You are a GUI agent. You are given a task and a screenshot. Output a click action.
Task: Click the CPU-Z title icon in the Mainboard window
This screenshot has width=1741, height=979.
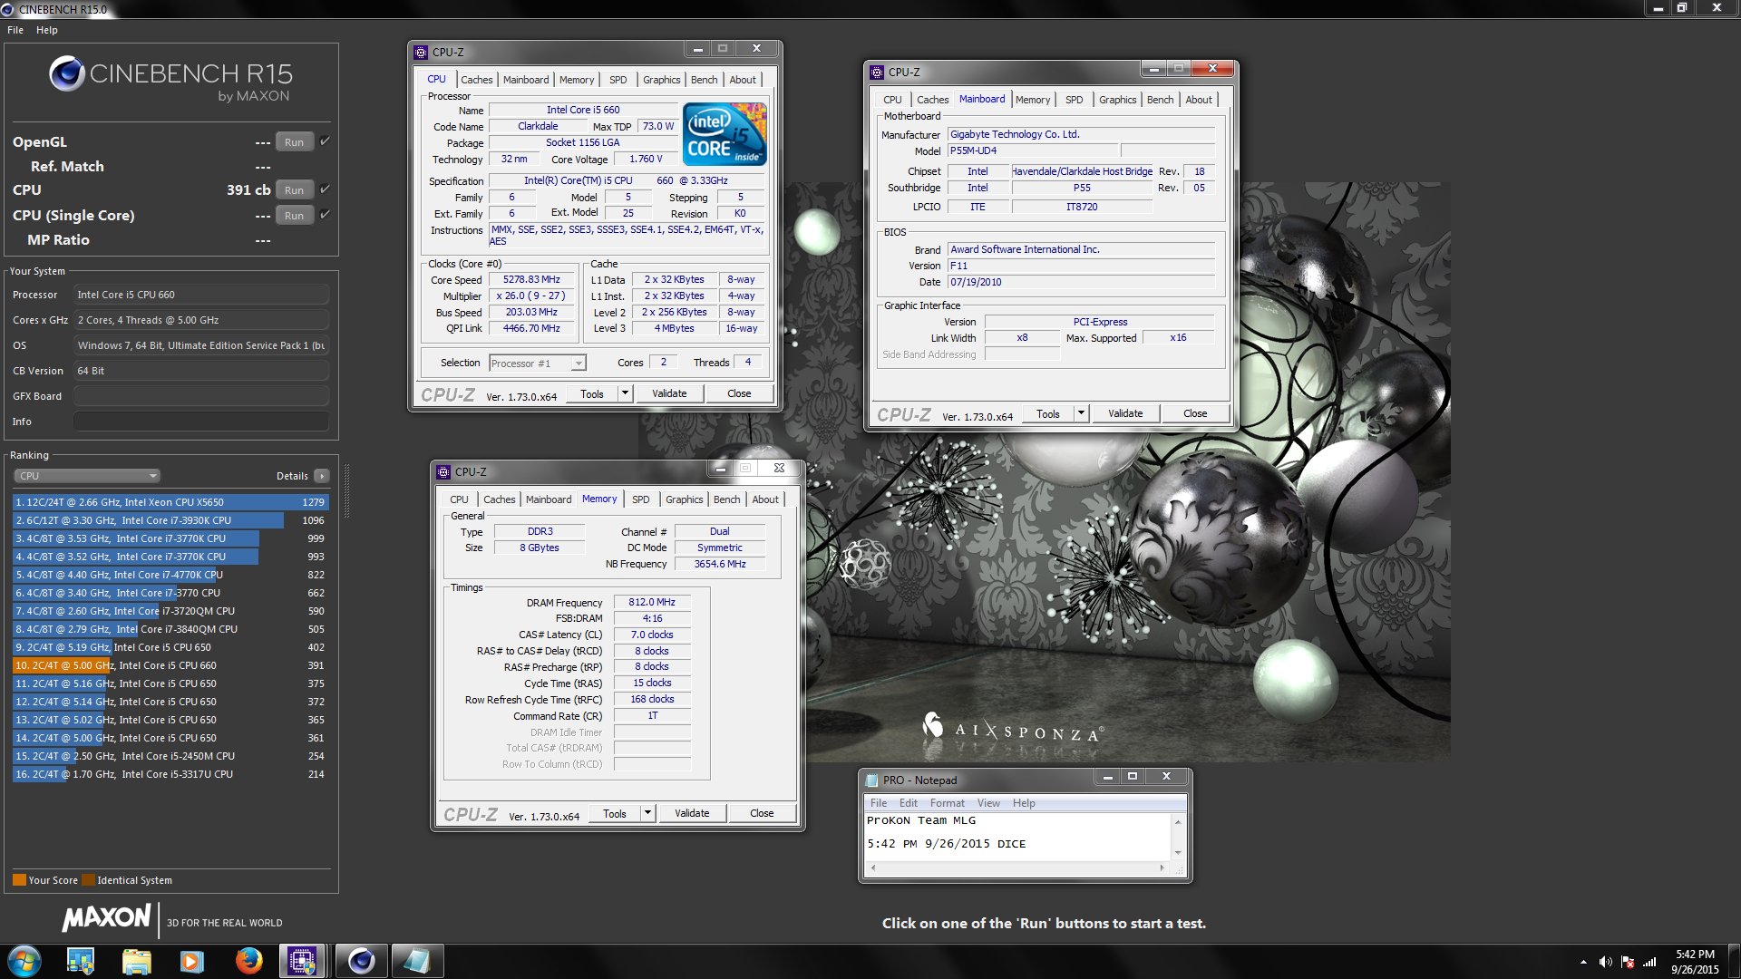[x=877, y=72]
